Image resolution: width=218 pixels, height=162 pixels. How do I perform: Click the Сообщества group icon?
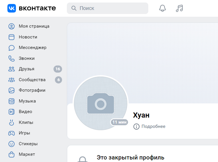pos(12,80)
